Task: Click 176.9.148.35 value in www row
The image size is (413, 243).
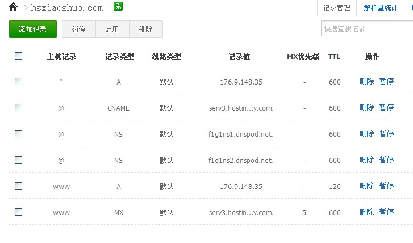Action: click(x=241, y=187)
